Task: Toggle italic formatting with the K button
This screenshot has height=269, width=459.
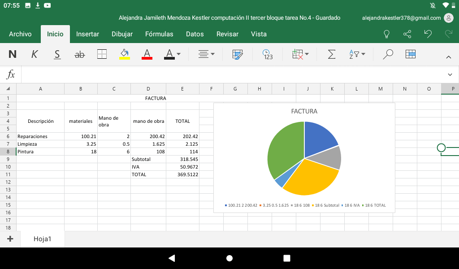Action: (35, 54)
